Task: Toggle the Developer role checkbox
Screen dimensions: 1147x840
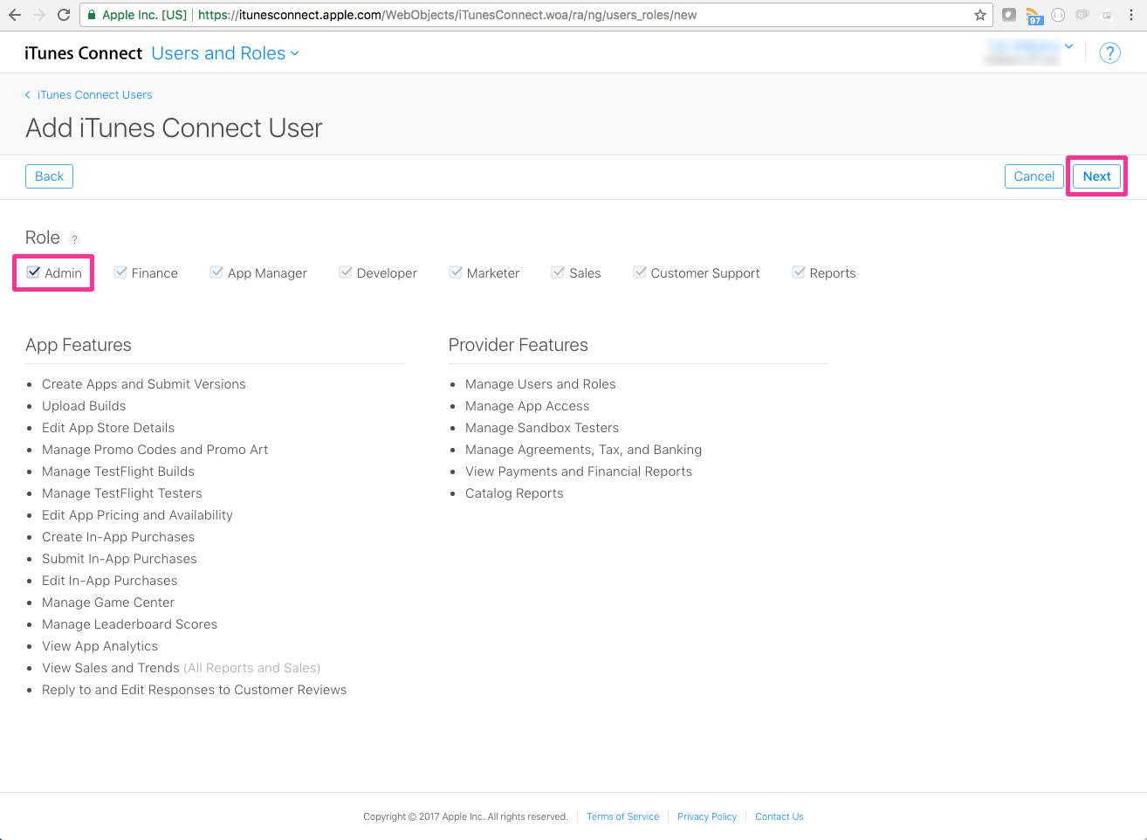Action: pos(346,272)
